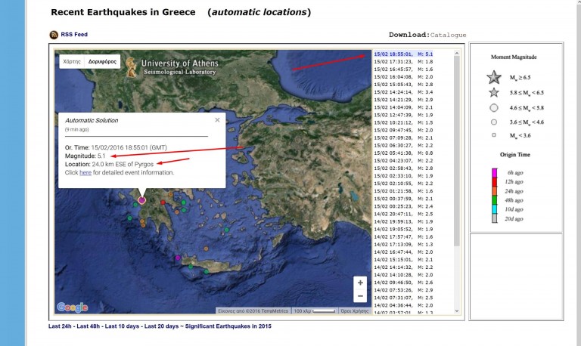The height and width of the screenshot is (346, 581).
Task: Select event 15/02 04:23:07 M: 2.2
Action: click(403, 161)
